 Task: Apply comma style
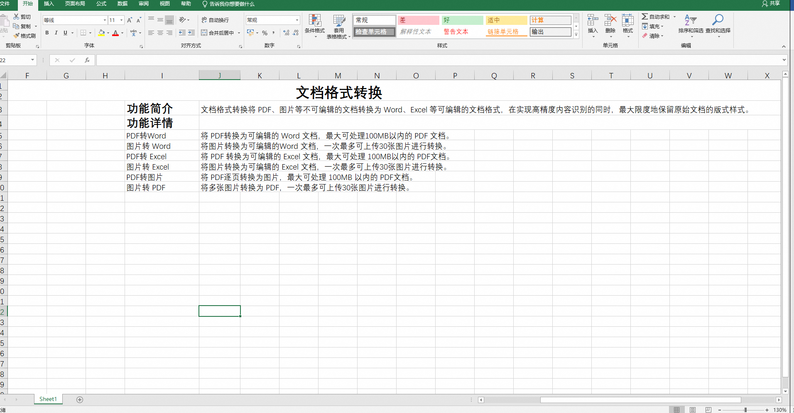pyautogui.click(x=274, y=33)
